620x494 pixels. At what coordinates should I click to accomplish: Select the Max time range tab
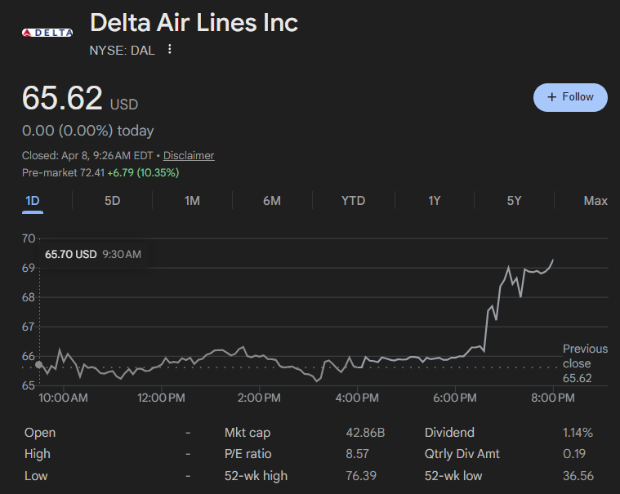pyautogui.click(x=595, y=201)
